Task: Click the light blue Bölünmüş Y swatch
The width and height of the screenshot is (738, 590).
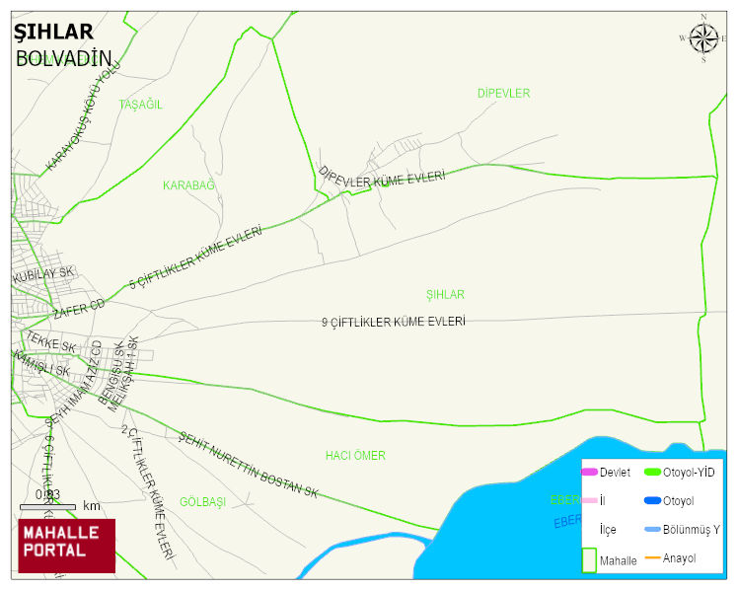Action: click(x=651, y=530)
